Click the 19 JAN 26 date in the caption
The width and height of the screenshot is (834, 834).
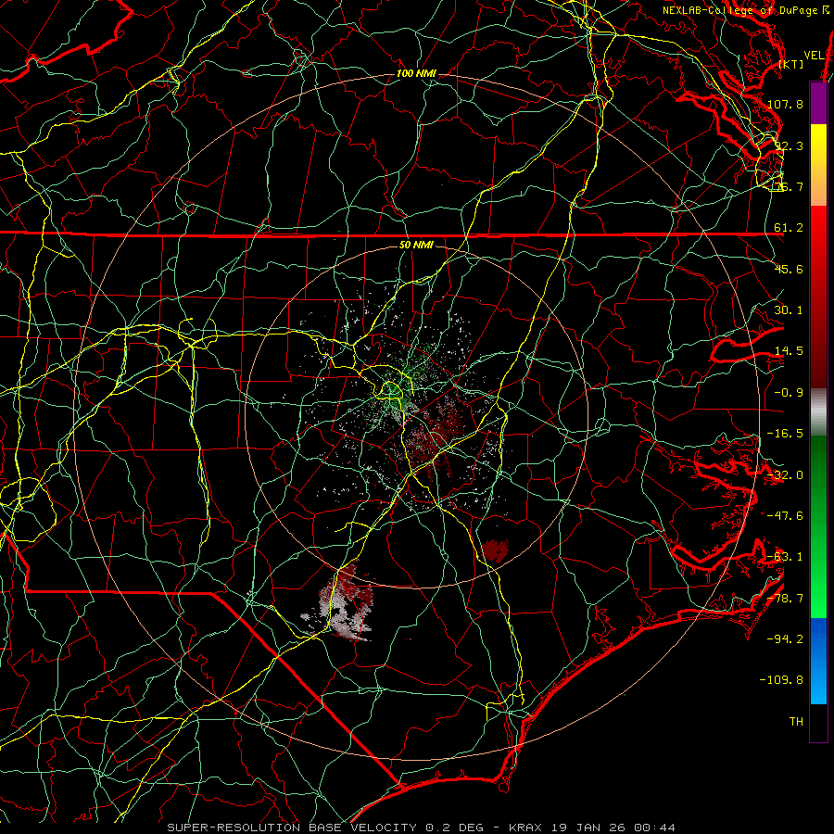[x=590, y=828]
